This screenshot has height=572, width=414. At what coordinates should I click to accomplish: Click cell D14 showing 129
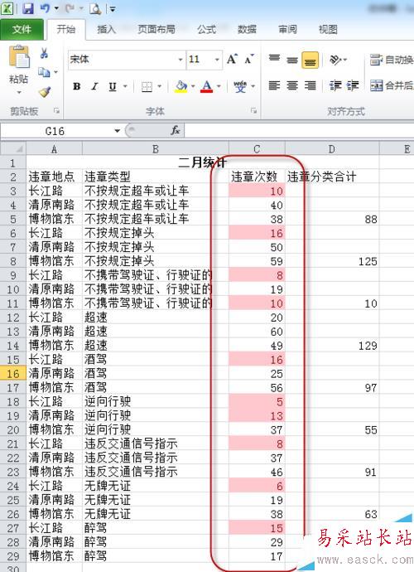(332, 346)
